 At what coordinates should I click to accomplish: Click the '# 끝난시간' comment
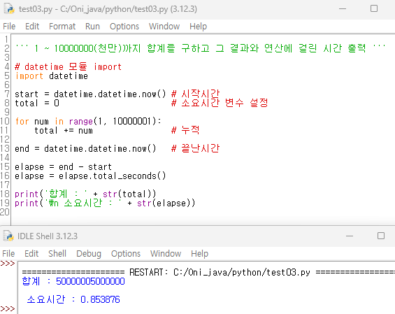pos(196,149)
